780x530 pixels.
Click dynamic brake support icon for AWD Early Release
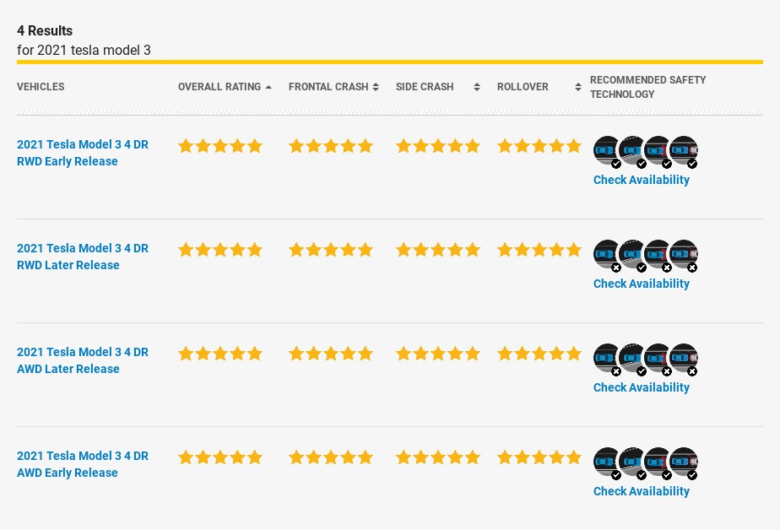[x=684, y=462]
